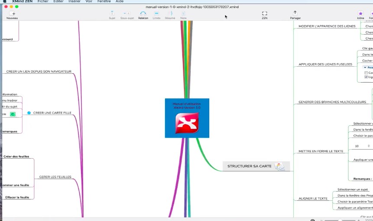Select the Remarques : subtopic on right
Screen dimensions: 373x221
363,179
